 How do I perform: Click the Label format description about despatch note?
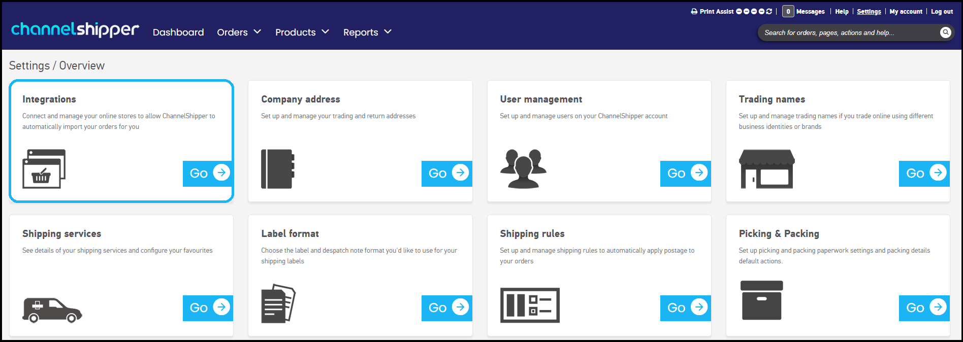point(359,256)
